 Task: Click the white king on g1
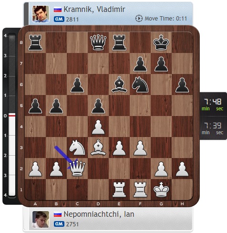[x=161, y=190]
